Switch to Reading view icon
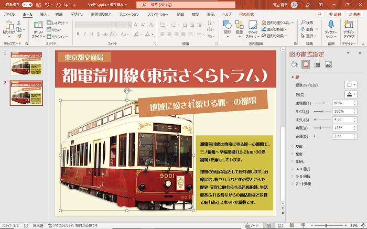 coord(292,225)
